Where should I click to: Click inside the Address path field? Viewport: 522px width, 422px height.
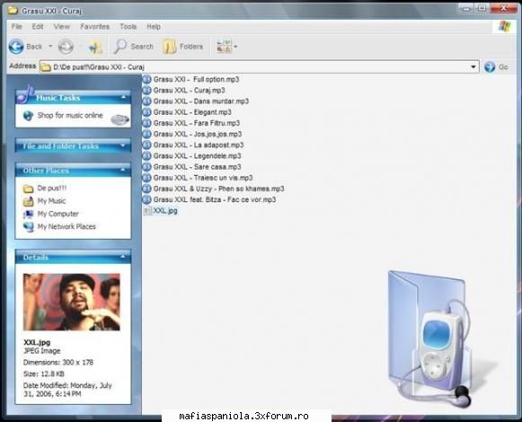tap(259, 67)
